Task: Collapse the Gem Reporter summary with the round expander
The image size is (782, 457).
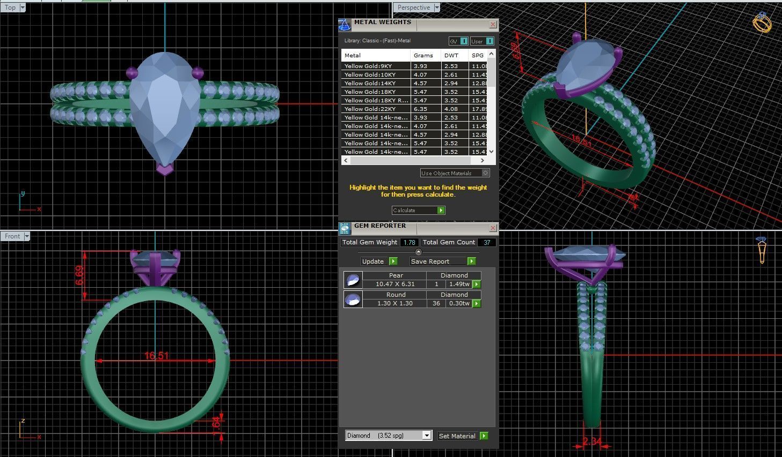Action: [x=419, y=252]
